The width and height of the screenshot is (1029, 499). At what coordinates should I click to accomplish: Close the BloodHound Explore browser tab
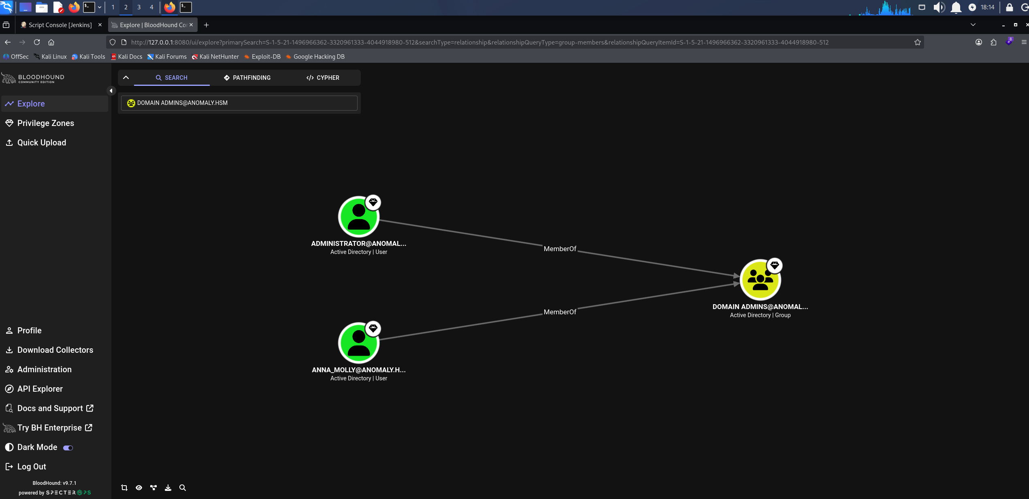coord(191,25)
